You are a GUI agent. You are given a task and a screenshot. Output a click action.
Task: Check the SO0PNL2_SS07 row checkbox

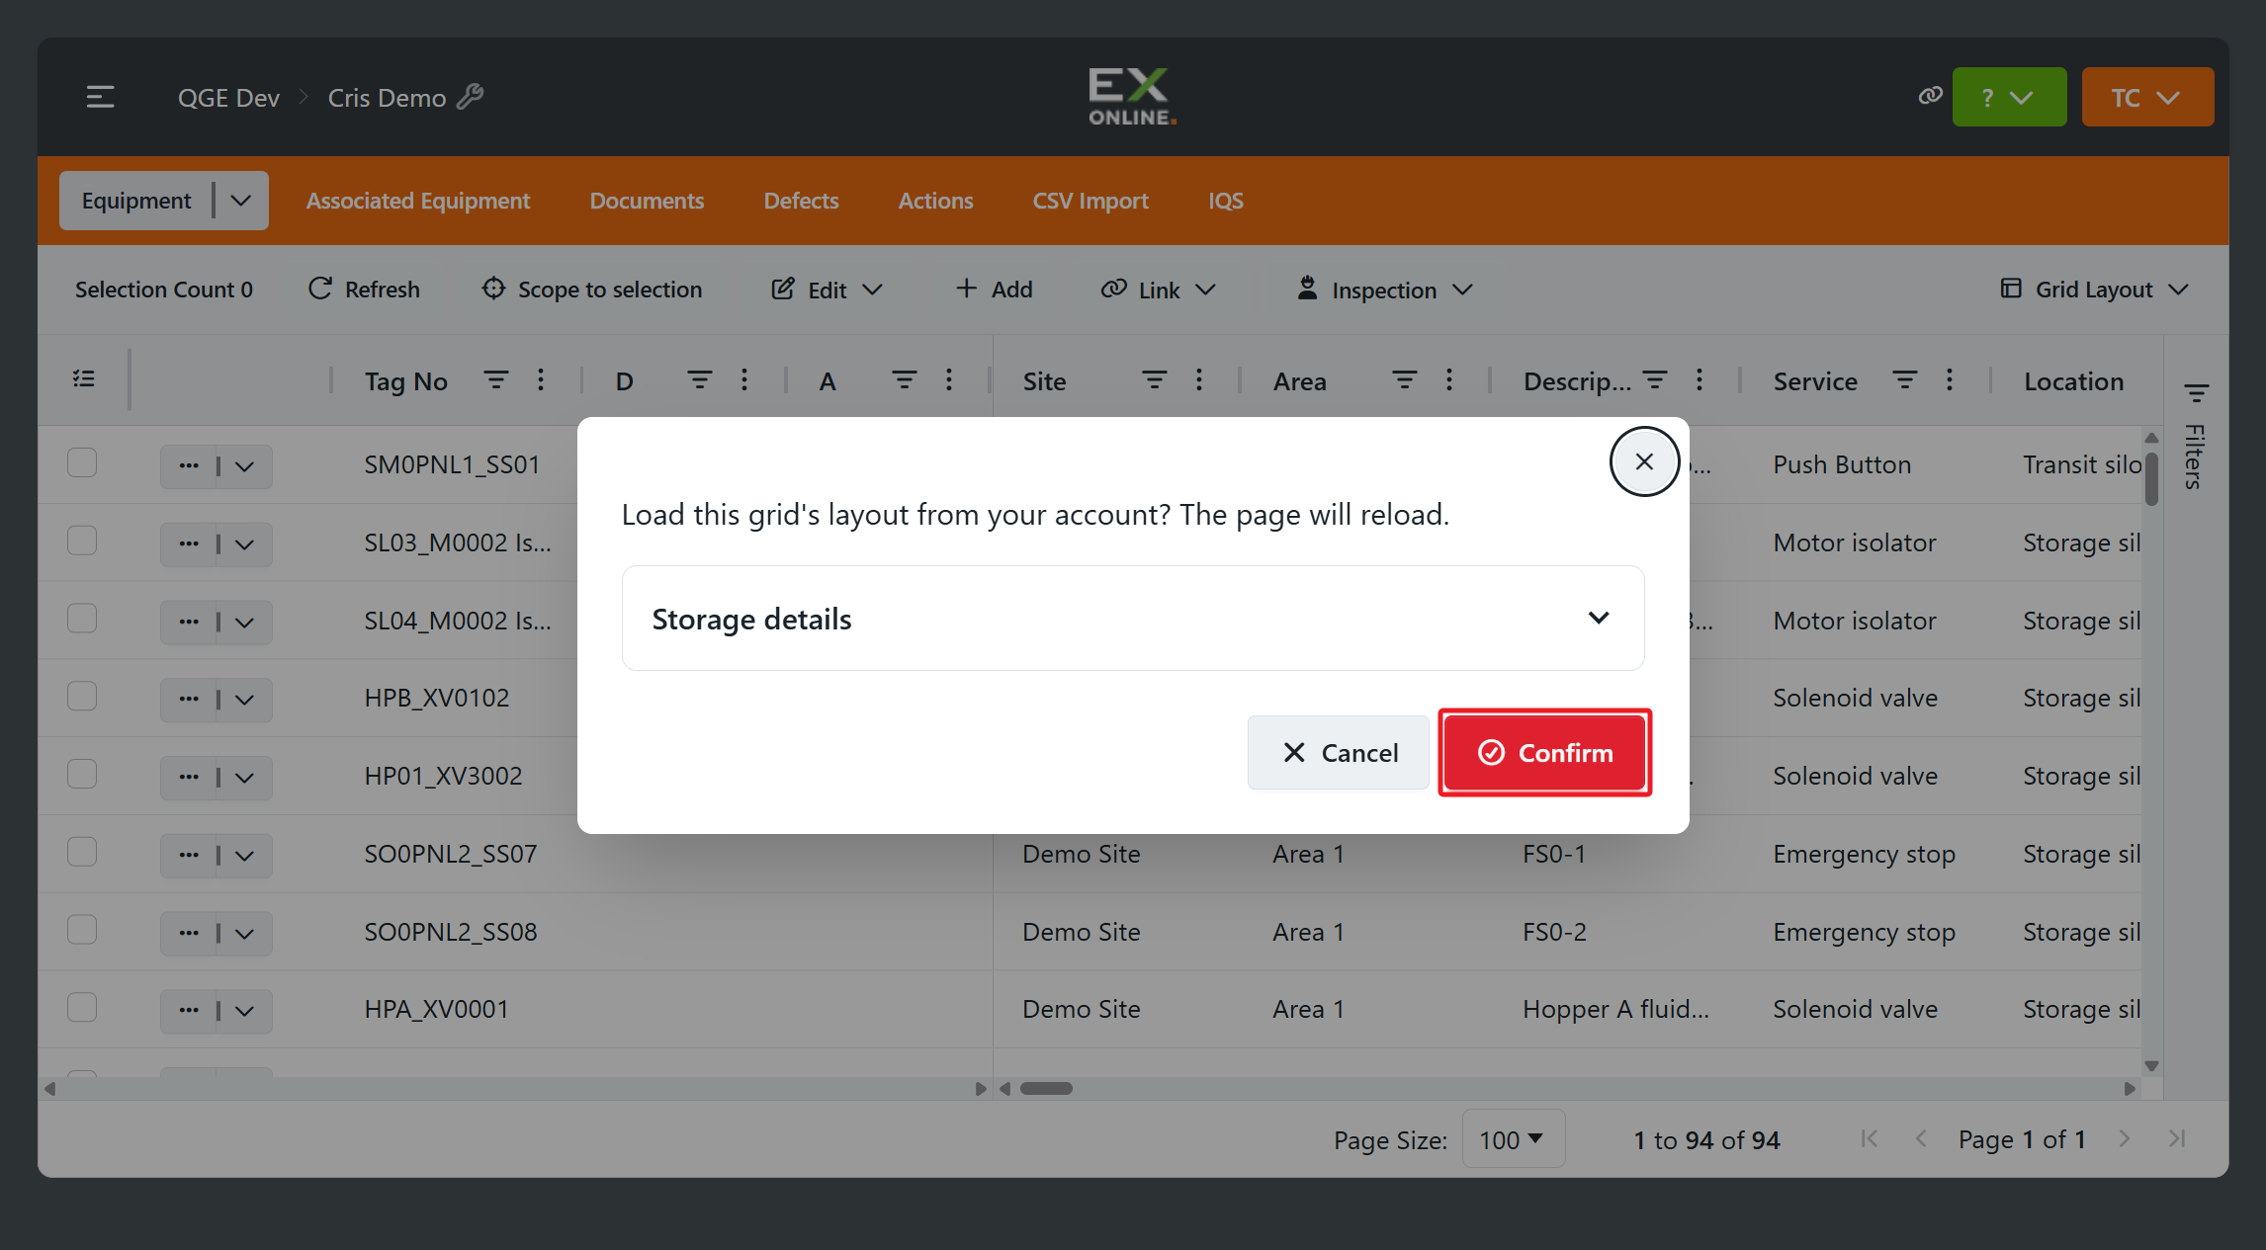tap(82, 852)
